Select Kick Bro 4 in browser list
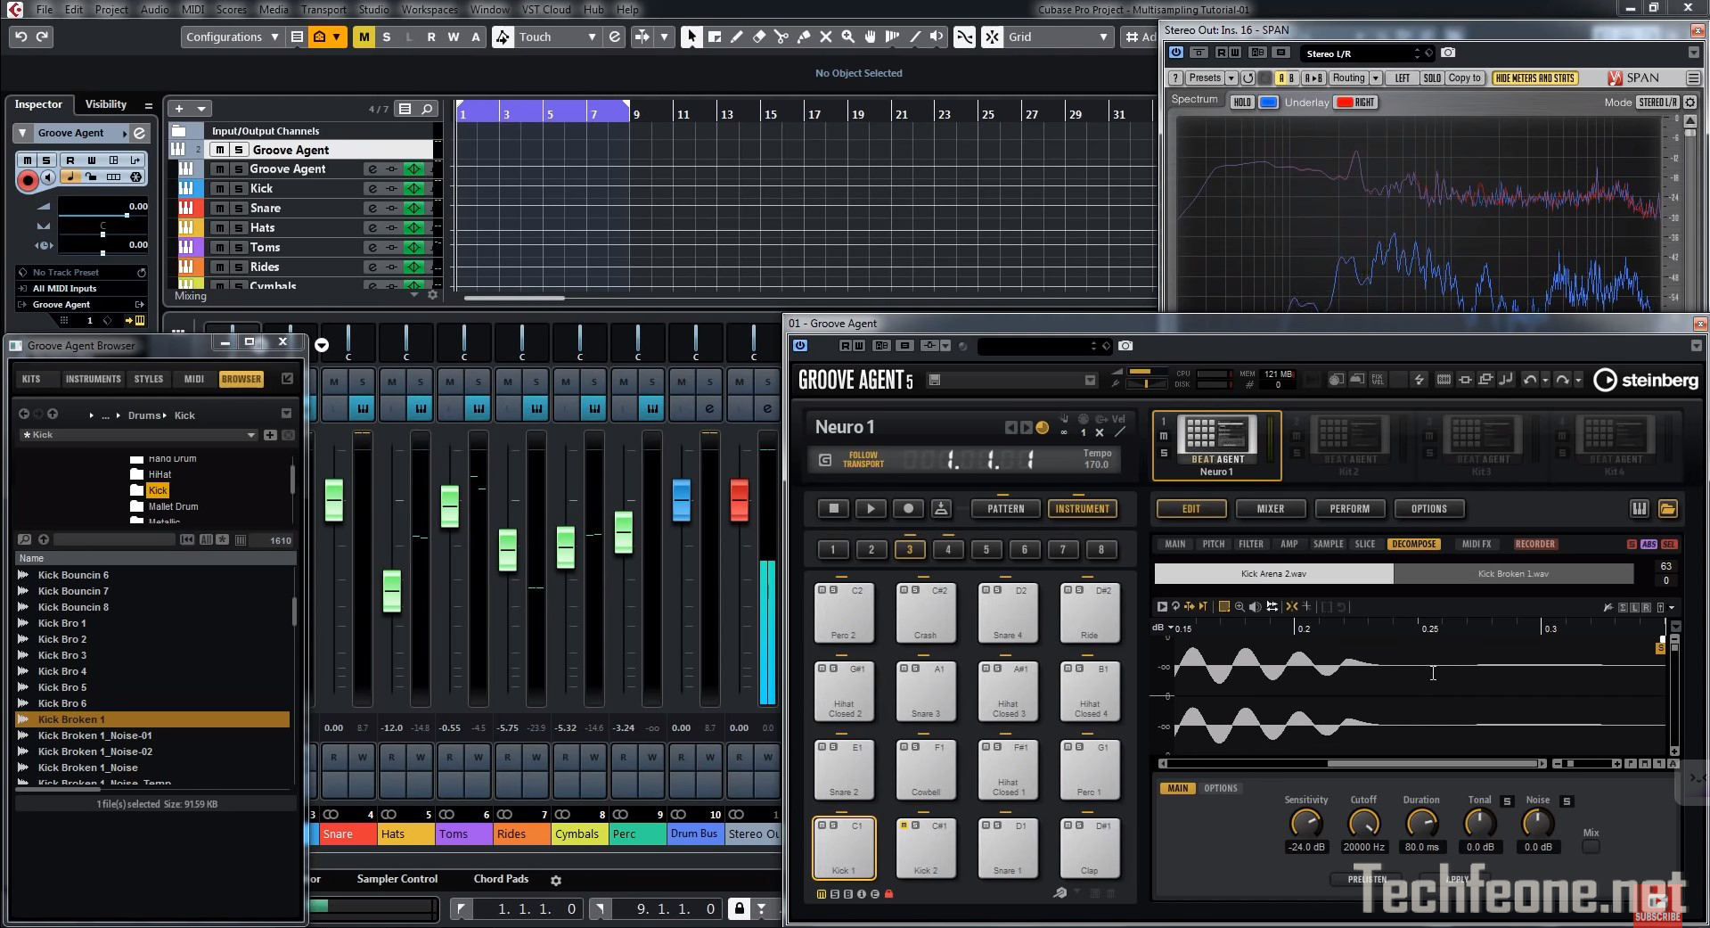 (62, 671)
